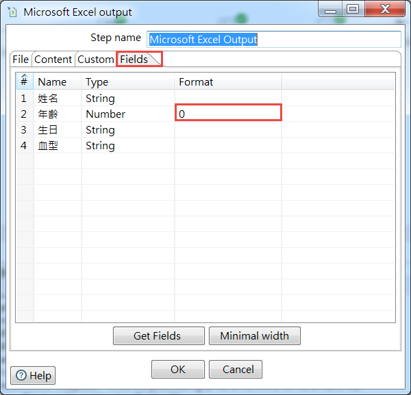411x395 pixels.
Task: Click the Get Fields button
Action: click(159, 335)
